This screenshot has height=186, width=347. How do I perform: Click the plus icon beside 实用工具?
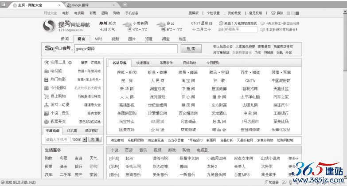[70, 63]
